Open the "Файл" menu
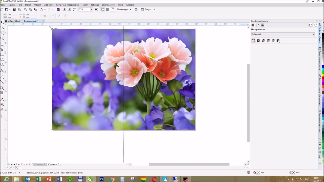Viewport: 324px width, 182px height. coord(3,5)
